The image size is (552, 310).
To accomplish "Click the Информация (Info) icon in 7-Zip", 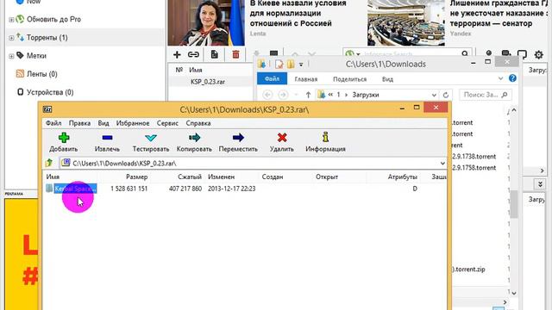I will coord(325,137).
